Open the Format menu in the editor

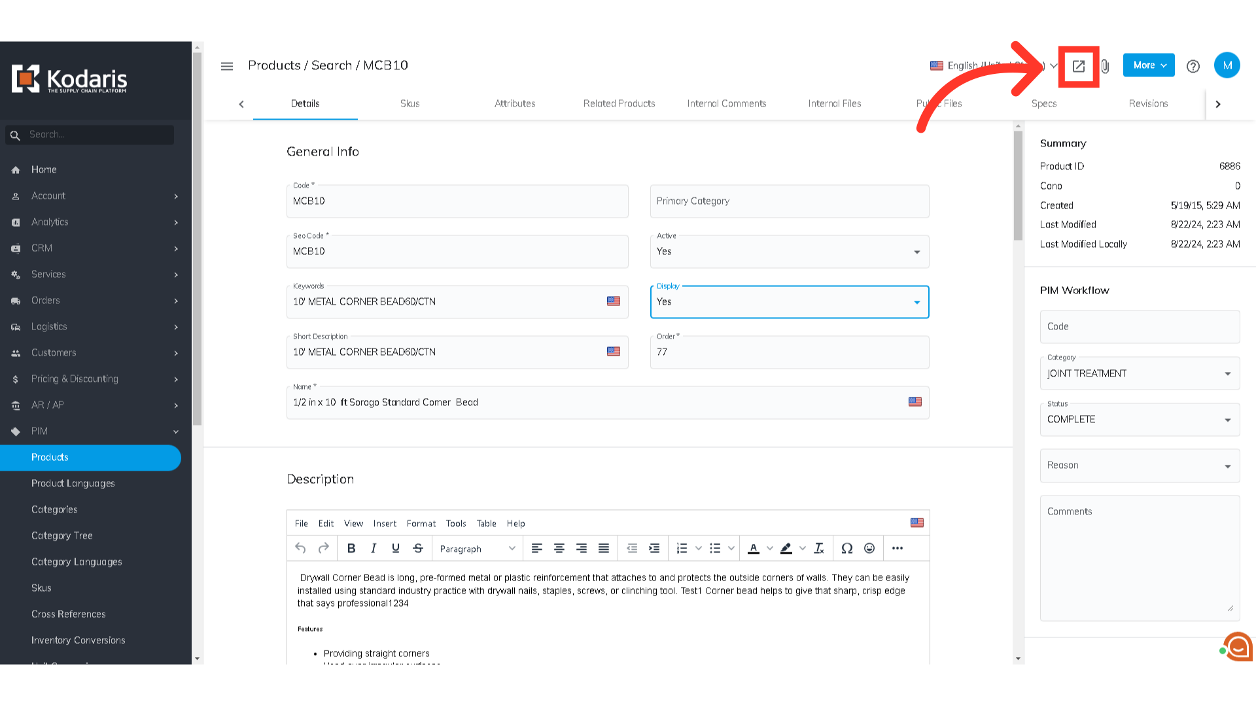pos(421,524)
